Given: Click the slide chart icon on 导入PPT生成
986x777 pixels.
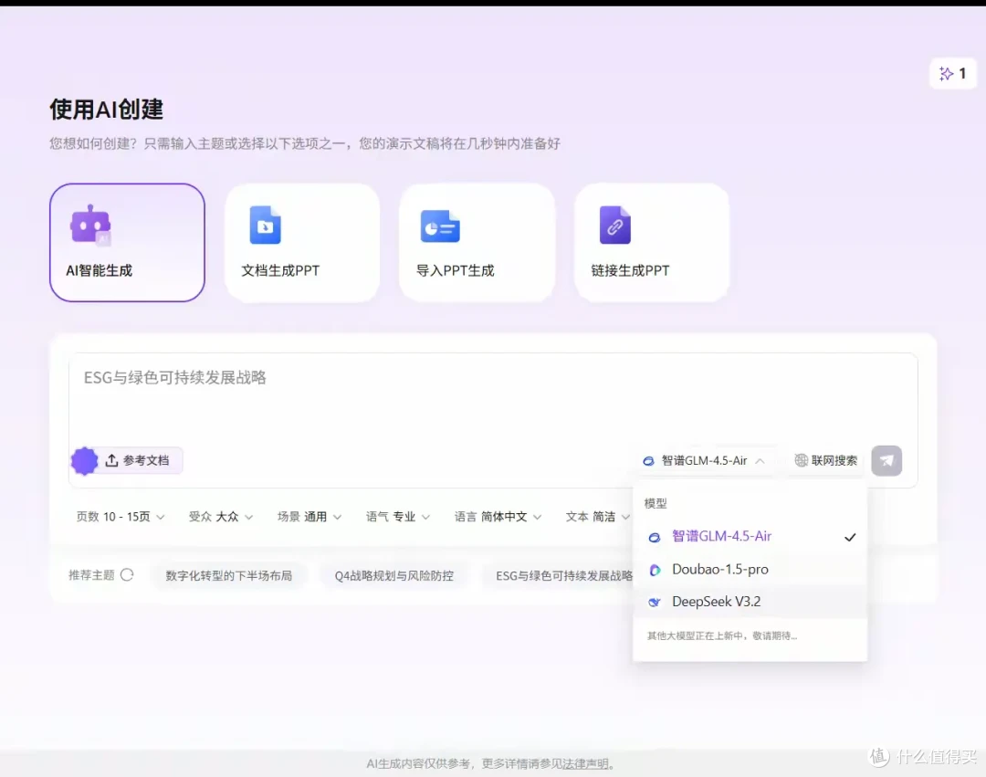Looking at the screenshot, I should pos(440,226).
